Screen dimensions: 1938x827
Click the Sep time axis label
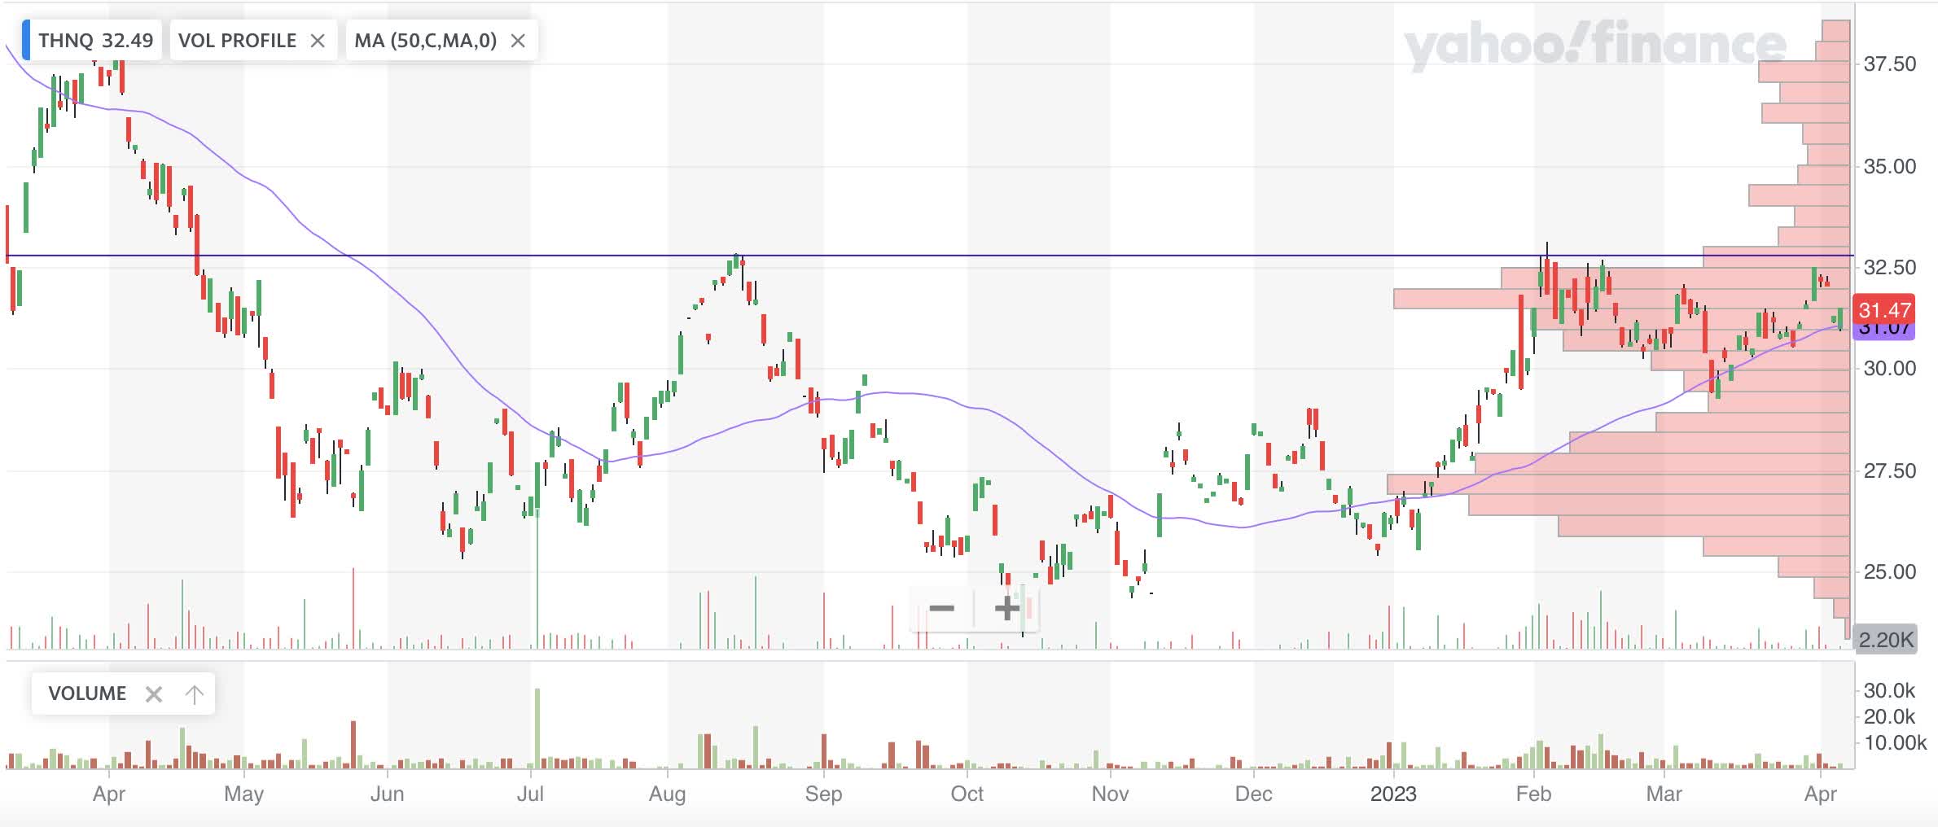823,794
